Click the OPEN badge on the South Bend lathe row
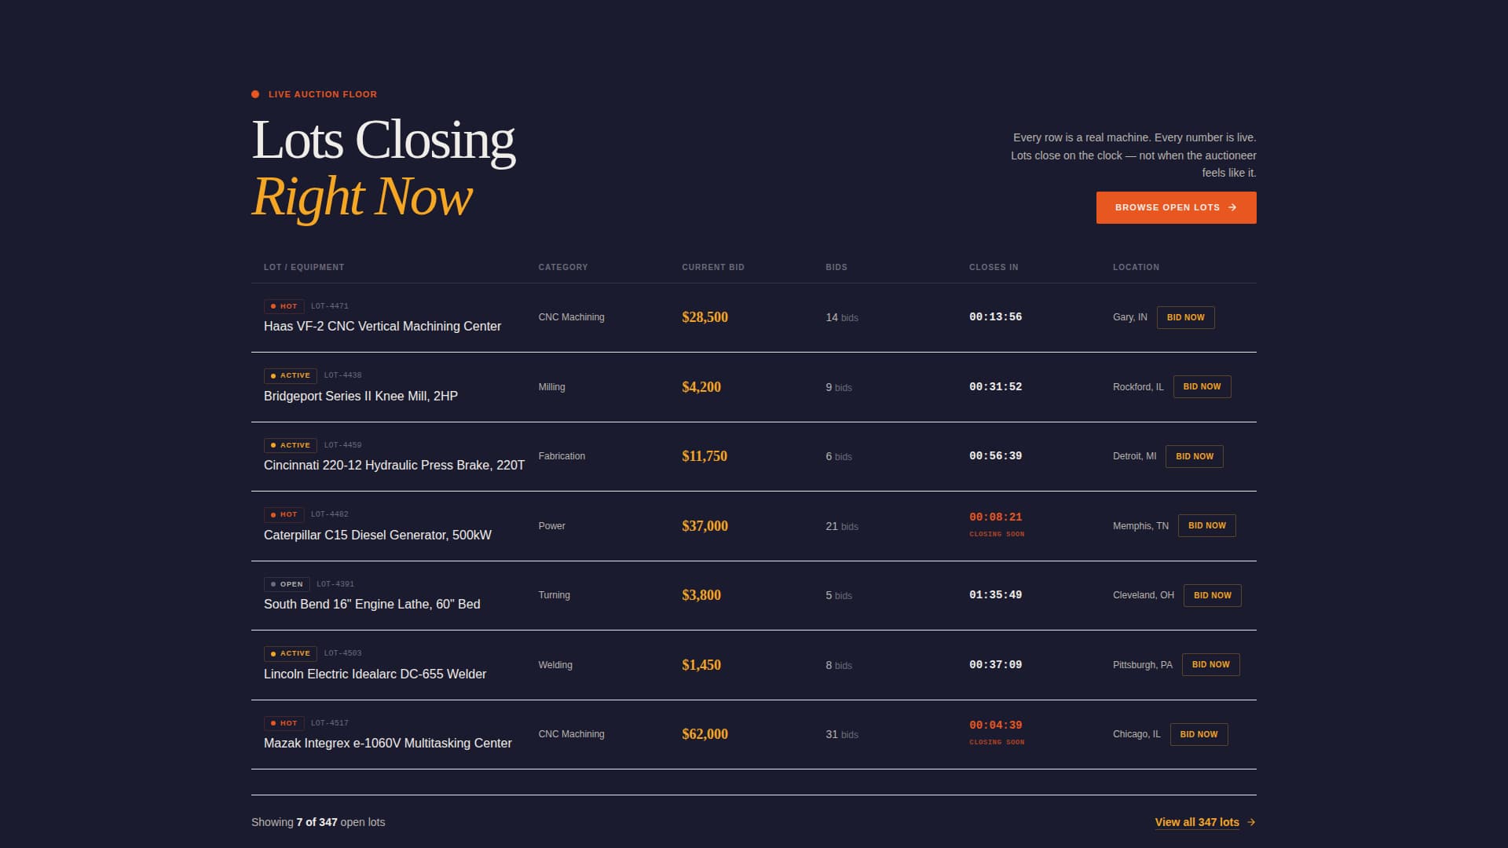This screenshot has height=848, width=1508. pyautogui.click(x=287, y=584)
